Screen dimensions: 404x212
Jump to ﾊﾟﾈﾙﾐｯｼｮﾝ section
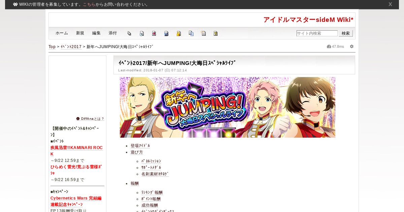pos(151,161)
